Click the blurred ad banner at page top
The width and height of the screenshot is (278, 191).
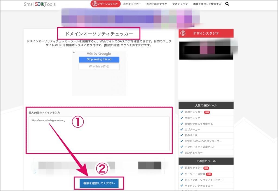(131, 18)
